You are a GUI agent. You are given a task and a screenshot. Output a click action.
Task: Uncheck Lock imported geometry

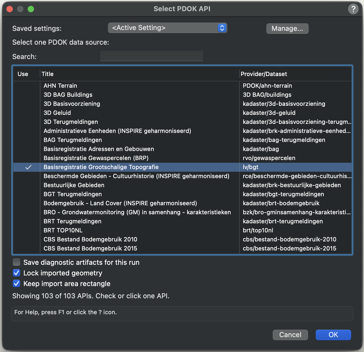tap(16, 273)
